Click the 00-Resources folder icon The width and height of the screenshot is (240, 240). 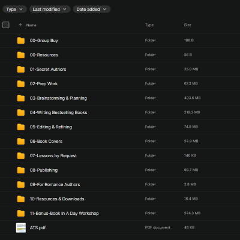(21, 55)
